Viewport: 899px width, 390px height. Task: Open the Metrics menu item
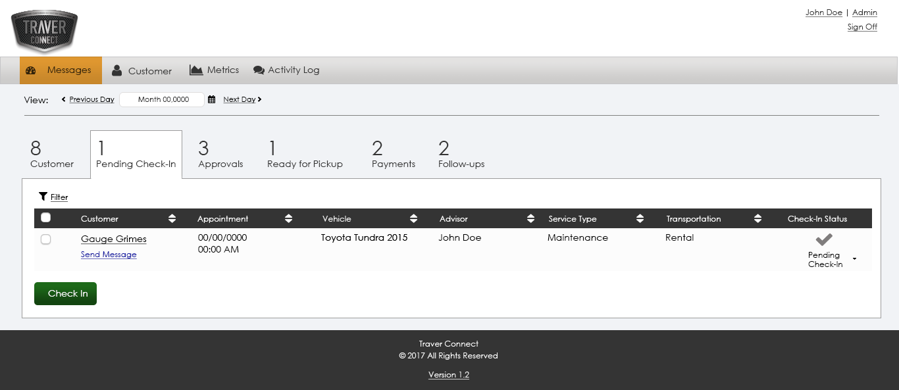[x=215, y=70]
